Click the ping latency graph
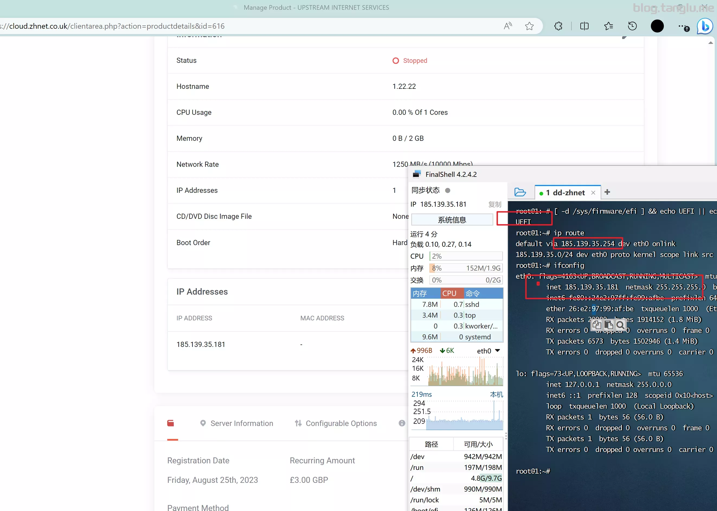 pos(464,415)
